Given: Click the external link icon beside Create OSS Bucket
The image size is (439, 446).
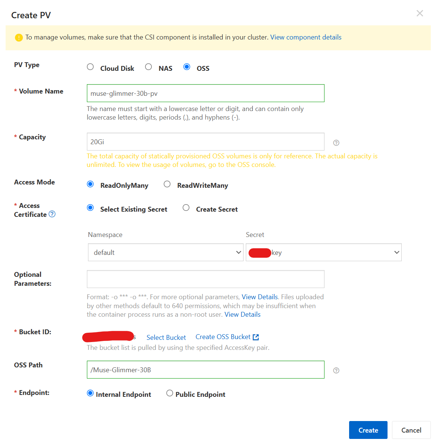Looking at the screenshot, I should click(x=255, y=337).
